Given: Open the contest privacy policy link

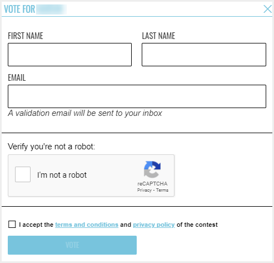Looking at the screenshot, I should tap(154, 225).
